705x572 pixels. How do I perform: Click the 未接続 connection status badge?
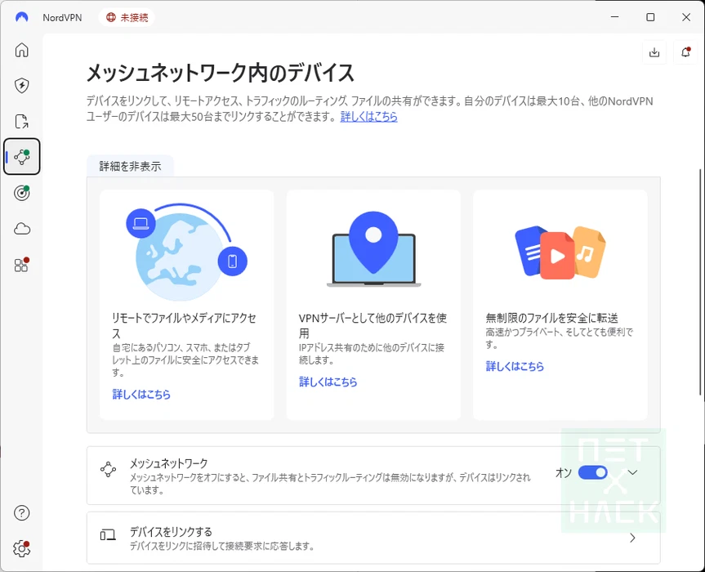click(x=127, y=16)
